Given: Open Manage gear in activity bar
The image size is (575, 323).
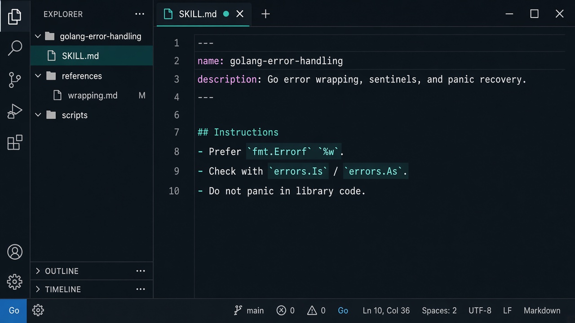Looking at the screenshot, I should (x=15, y=282).
